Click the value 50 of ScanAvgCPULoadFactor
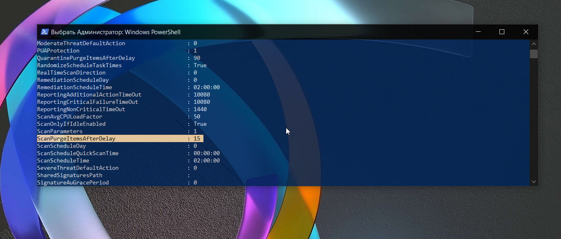Image resolution: width=561 pixels, height=239 pixels. 197,116
